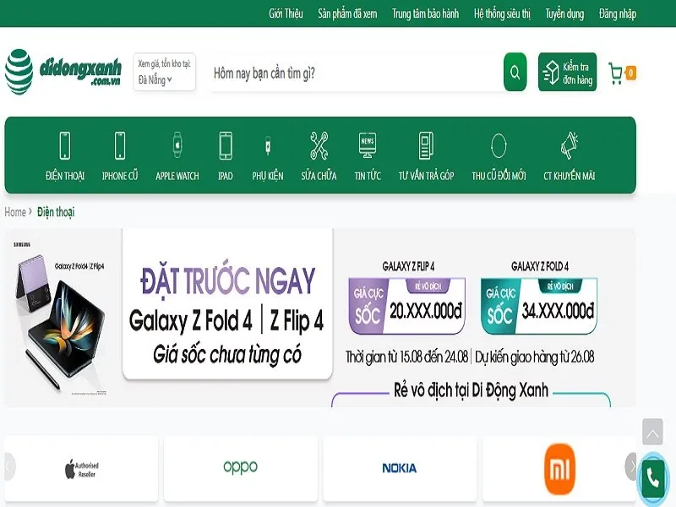Click the iPad tablet icon

[x=226, y=145]
